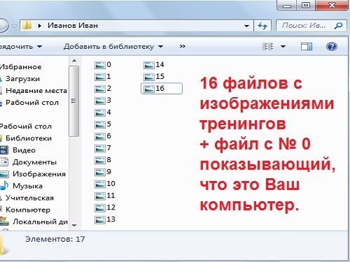Image resolution: width=350 pixels, height=262 pixels.
Task: Select image file 12
Action: [105, 208]
